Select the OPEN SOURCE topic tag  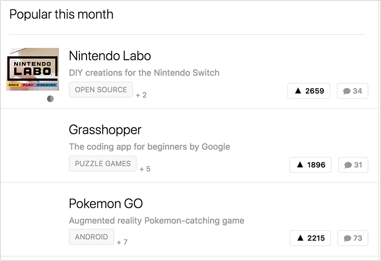101,90
